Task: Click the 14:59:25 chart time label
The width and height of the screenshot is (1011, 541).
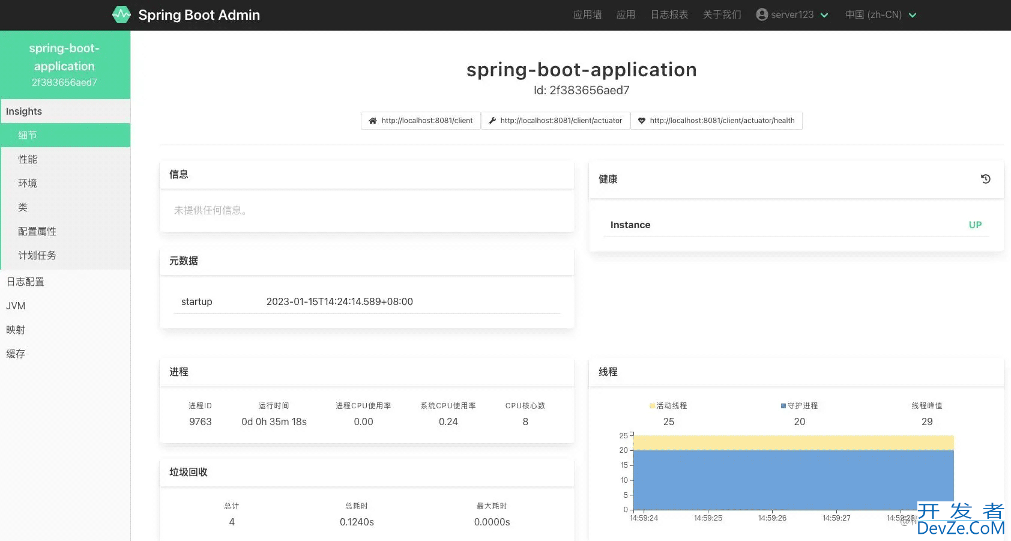Action: coord(708,518)
